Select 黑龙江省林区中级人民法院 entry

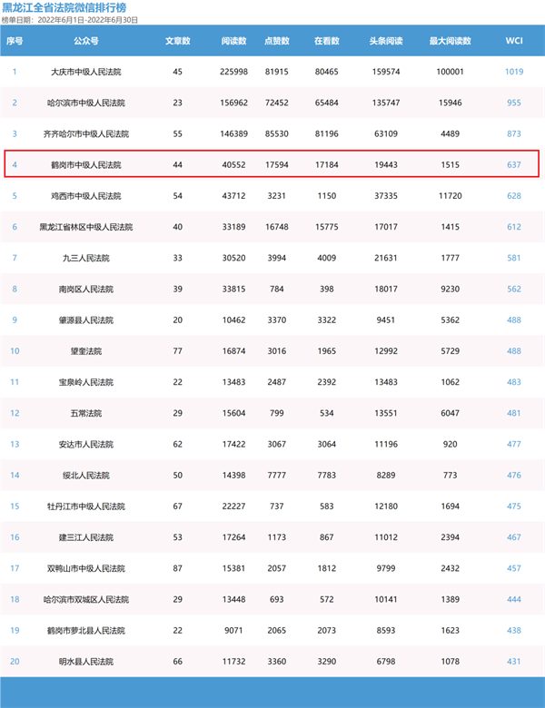tap(86, 227)
